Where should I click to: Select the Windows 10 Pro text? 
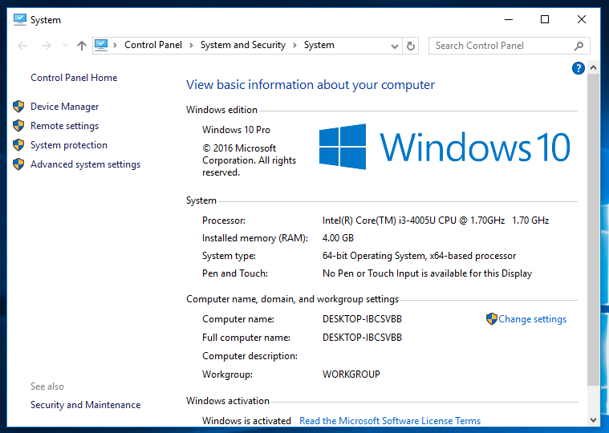click(236, 130)
